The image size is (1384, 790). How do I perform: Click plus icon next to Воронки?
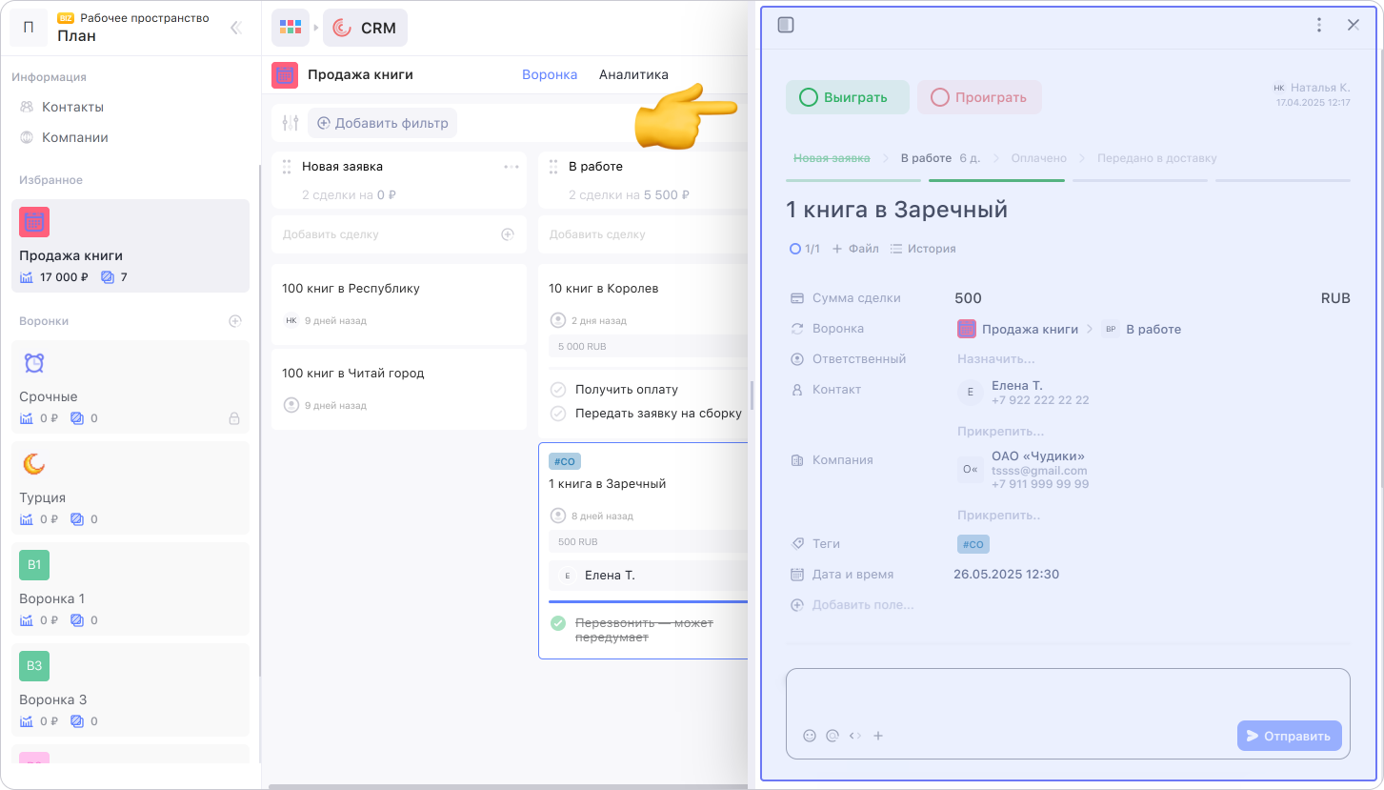tap(235, 321)
